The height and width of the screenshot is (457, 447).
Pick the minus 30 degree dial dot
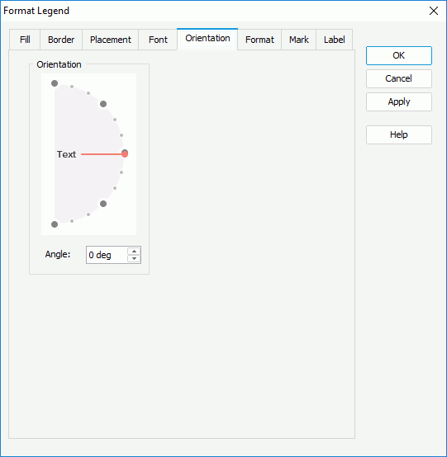(x=115, y=188)
